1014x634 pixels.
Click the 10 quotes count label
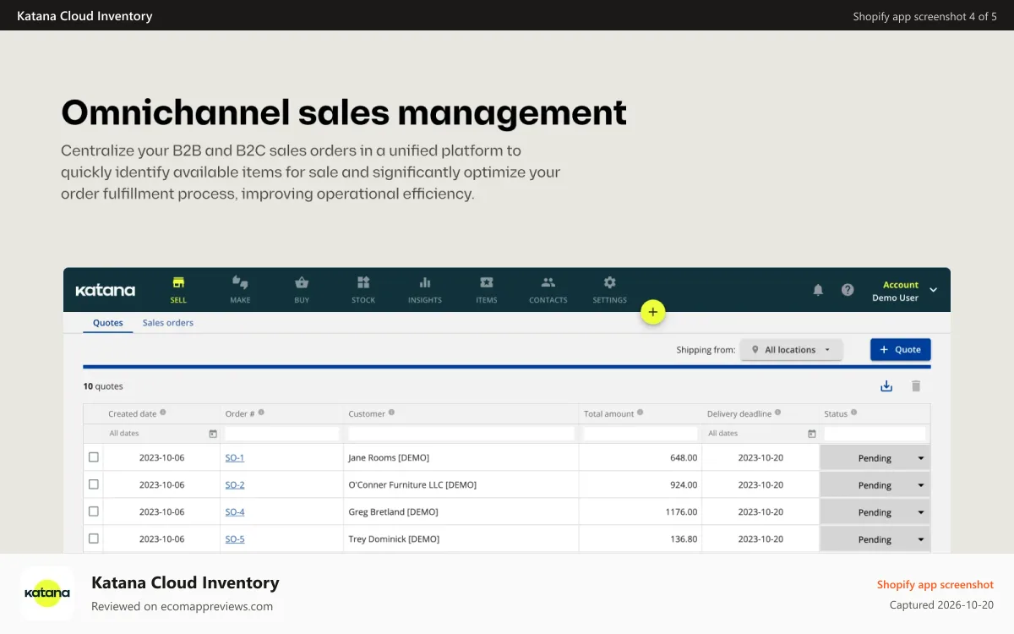[x=103, y=386]
